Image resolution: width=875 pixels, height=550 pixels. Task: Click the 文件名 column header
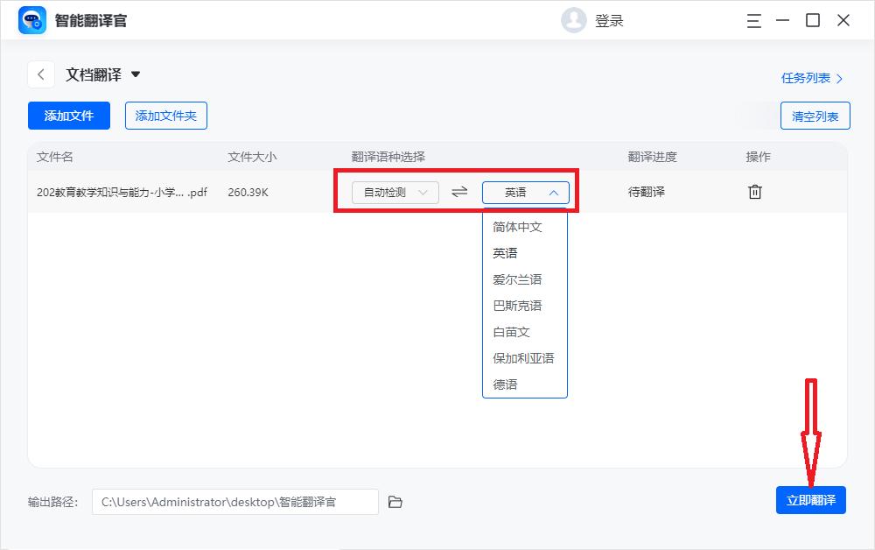point(54,156)
